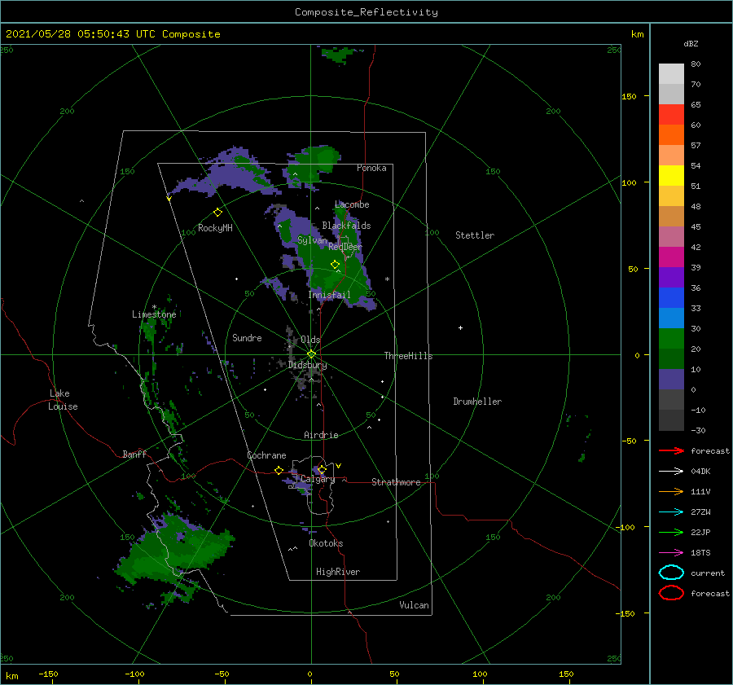Select the orange 111V arrow

(671, 491)
